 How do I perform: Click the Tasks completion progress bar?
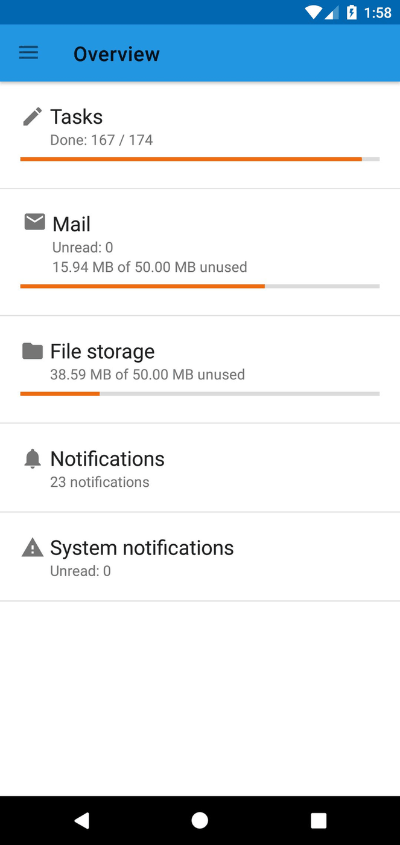[200, 159]
